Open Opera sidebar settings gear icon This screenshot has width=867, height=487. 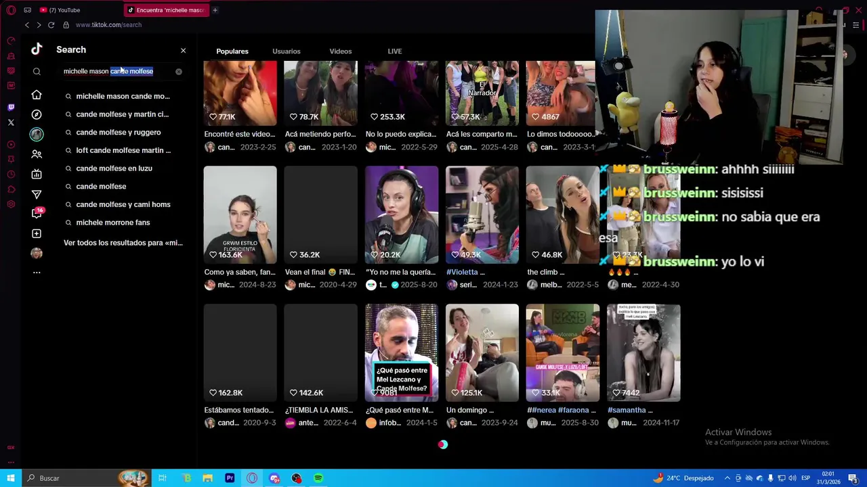click(x=11, y=204)
